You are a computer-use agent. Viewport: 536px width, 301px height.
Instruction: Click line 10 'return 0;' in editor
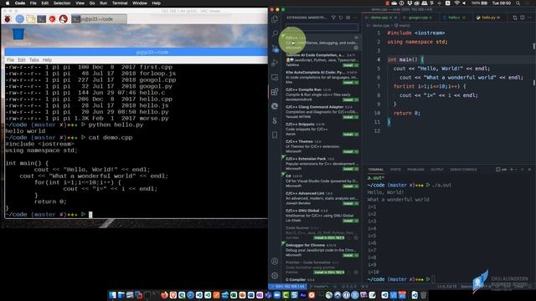pyautogui.click(x=407, y=113)
